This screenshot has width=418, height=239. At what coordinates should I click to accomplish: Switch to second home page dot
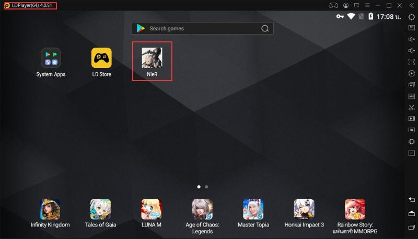[x=206, y=187]
